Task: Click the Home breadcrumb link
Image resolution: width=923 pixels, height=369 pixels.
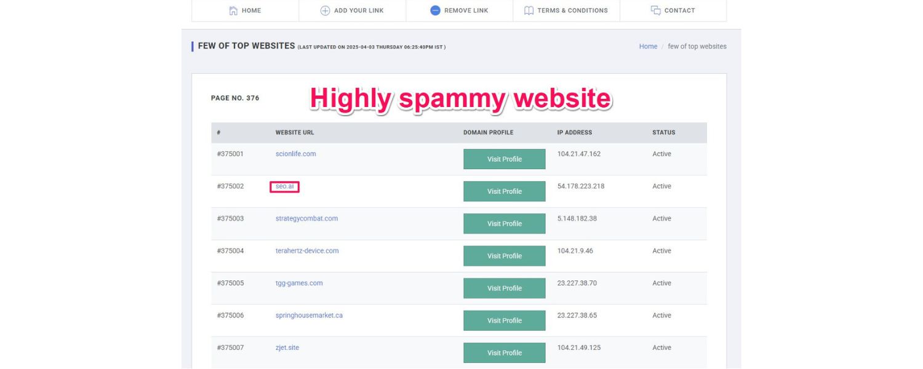Action: click(648, 46)
